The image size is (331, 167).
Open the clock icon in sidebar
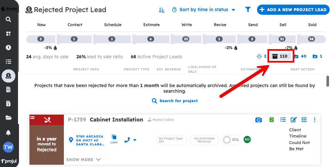[9, 47]
